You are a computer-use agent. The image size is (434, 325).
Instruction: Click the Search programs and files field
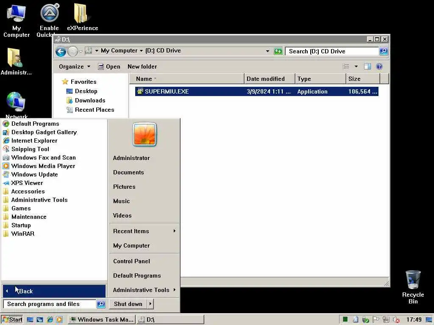point(50,304)
